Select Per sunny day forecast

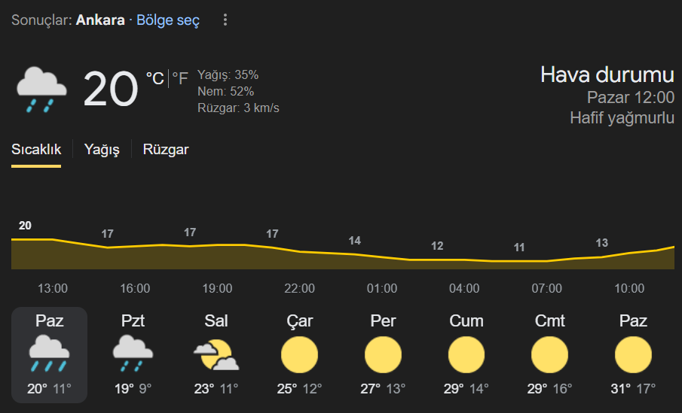coord(383,355)
